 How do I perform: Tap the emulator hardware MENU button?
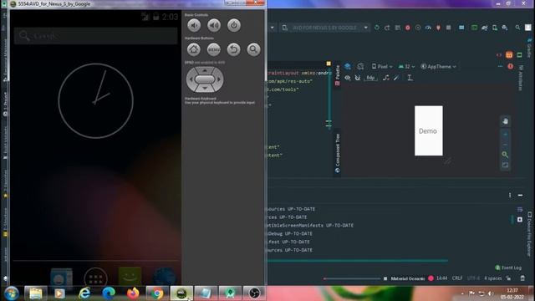coord(214,49)
